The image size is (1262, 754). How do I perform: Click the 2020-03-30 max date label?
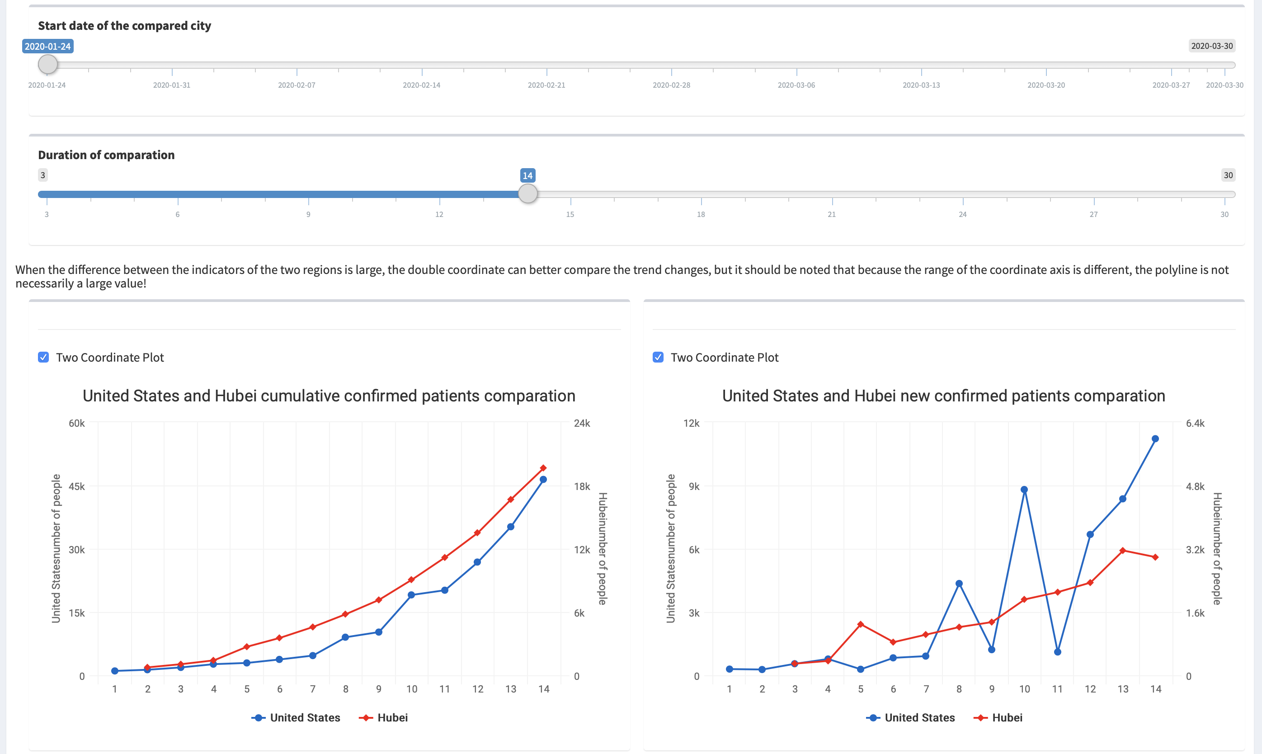(x=1212, y=46)
